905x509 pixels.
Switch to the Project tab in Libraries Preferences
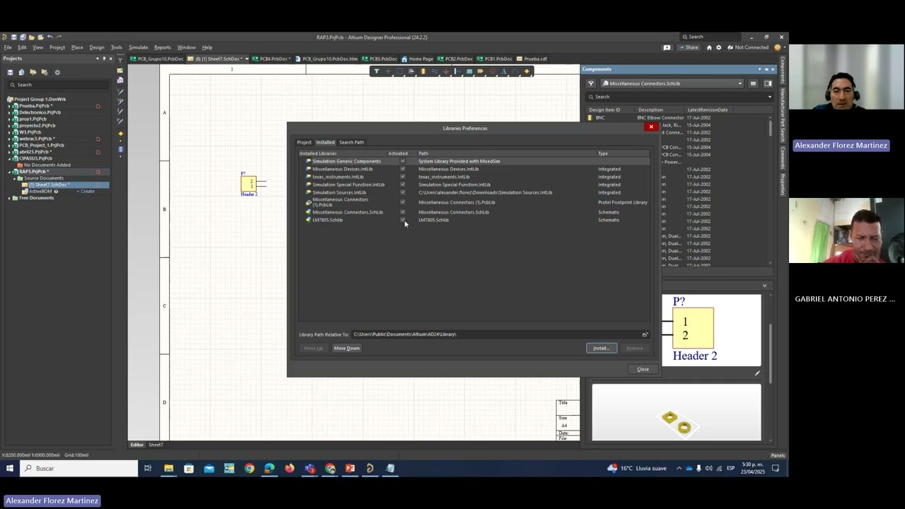click(304, 142)
